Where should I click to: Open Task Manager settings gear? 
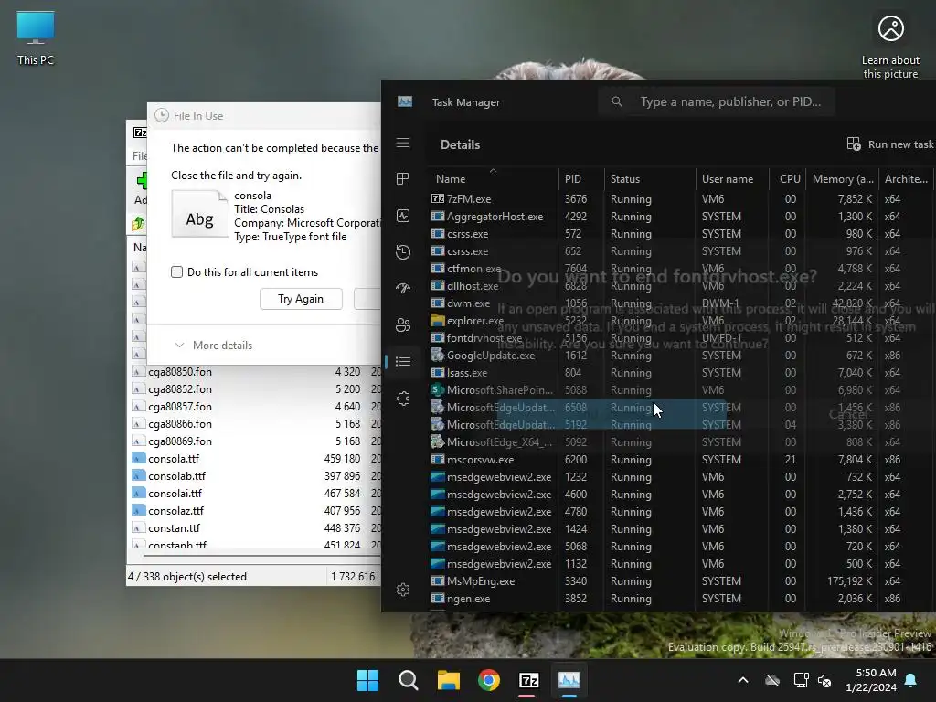point(403,590)
